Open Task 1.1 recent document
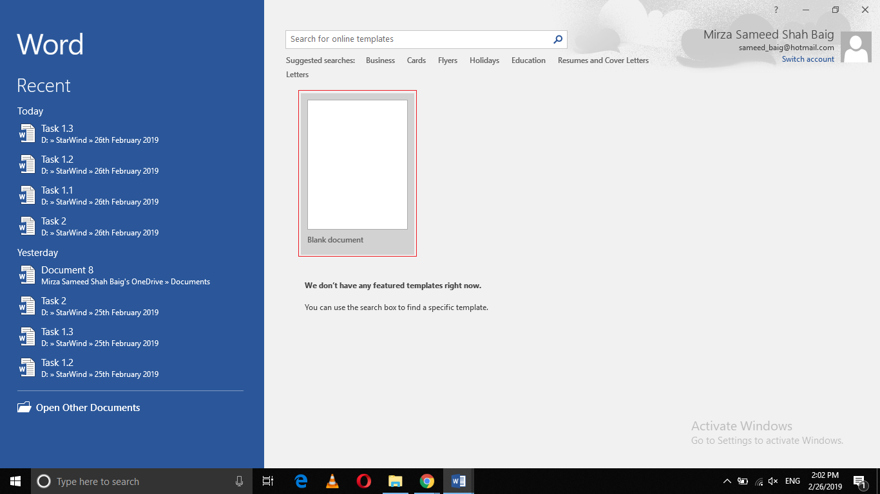The image size is (880, 494). [x=131, y=196]
